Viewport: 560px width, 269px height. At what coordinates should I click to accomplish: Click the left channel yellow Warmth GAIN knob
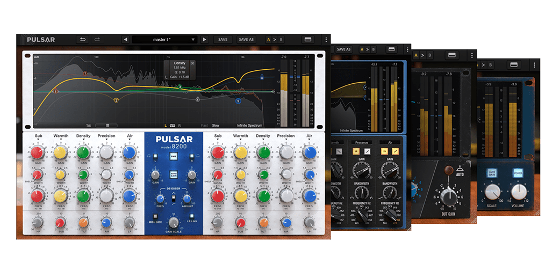click(60, 152)
